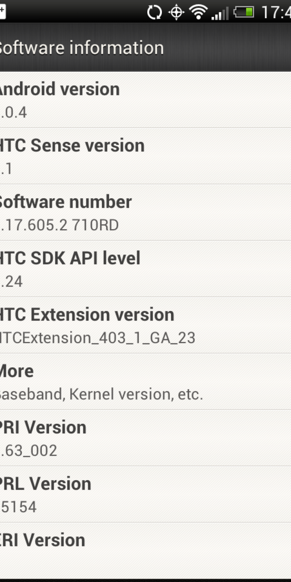Open the Software number item
Viewport: 291px width, 582px height.
[x=145, y=212]
